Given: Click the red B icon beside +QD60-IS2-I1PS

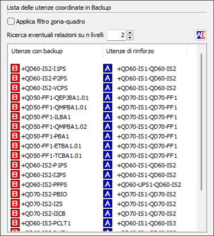Looking at the screenshot, I should click(15, 69).
